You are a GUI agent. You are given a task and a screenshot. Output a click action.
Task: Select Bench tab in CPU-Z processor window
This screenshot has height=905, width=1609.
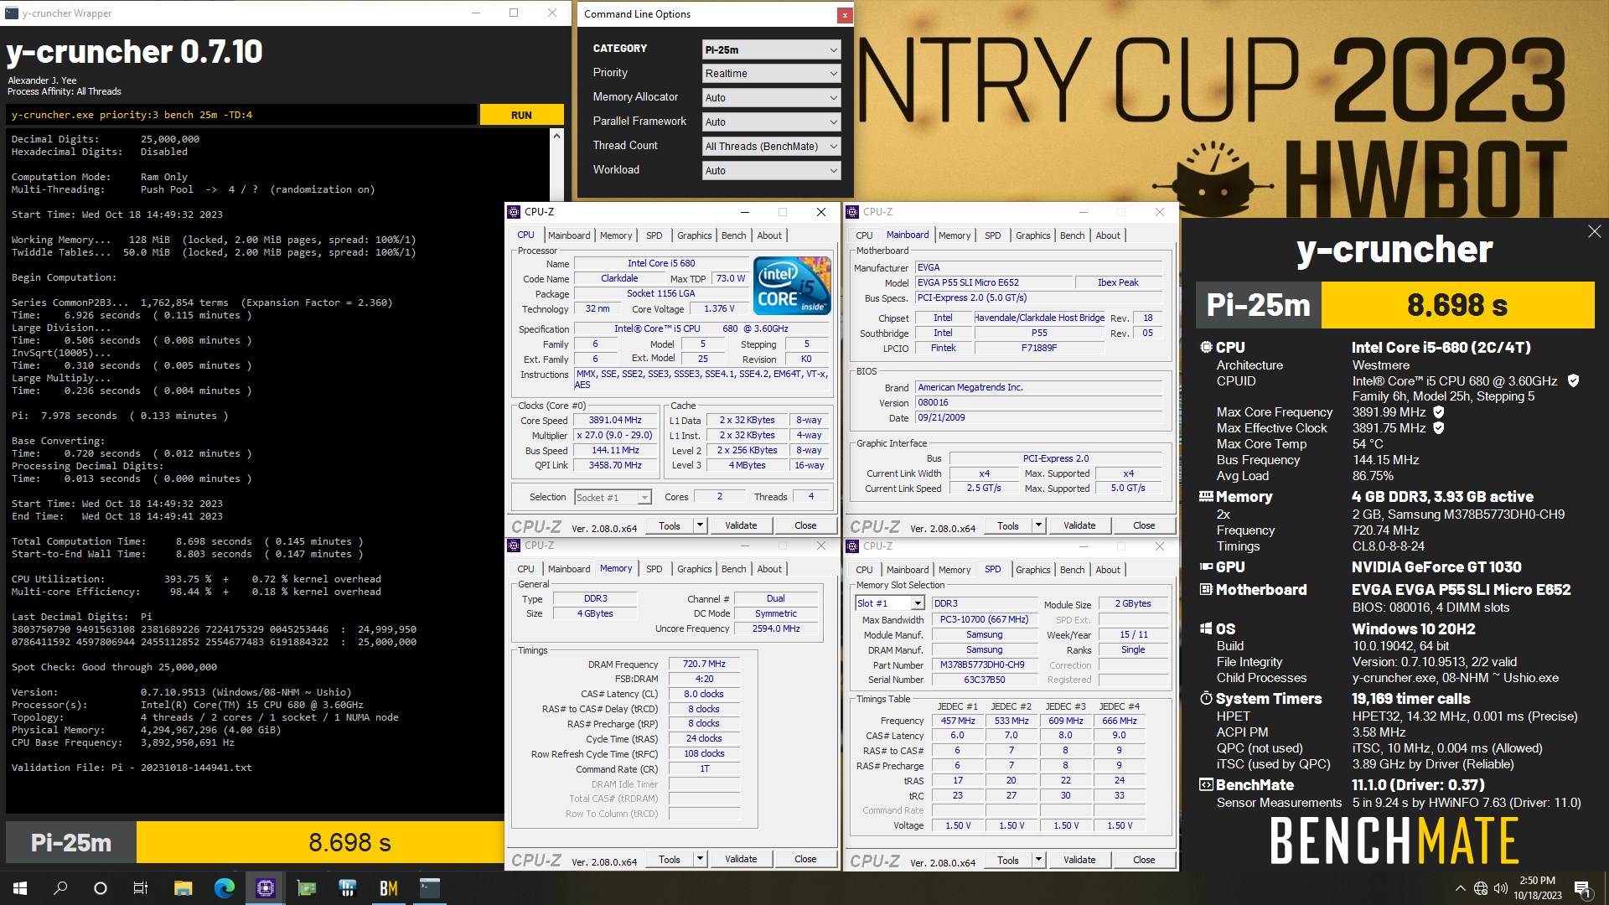[x=733, y=235]
